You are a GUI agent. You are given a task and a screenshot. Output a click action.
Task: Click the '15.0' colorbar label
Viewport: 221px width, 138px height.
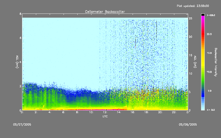coord(209,53)
